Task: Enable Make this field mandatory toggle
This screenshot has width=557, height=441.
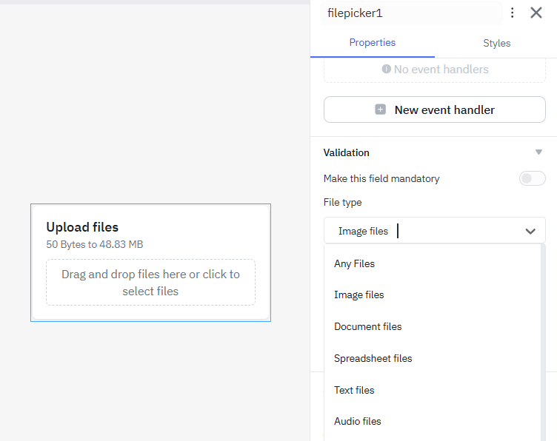Action: 532,178
